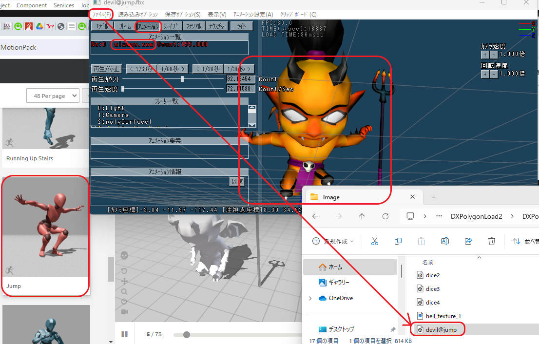Close the Image tab in Explorer

pyautogui.click(x=412, y=197)
